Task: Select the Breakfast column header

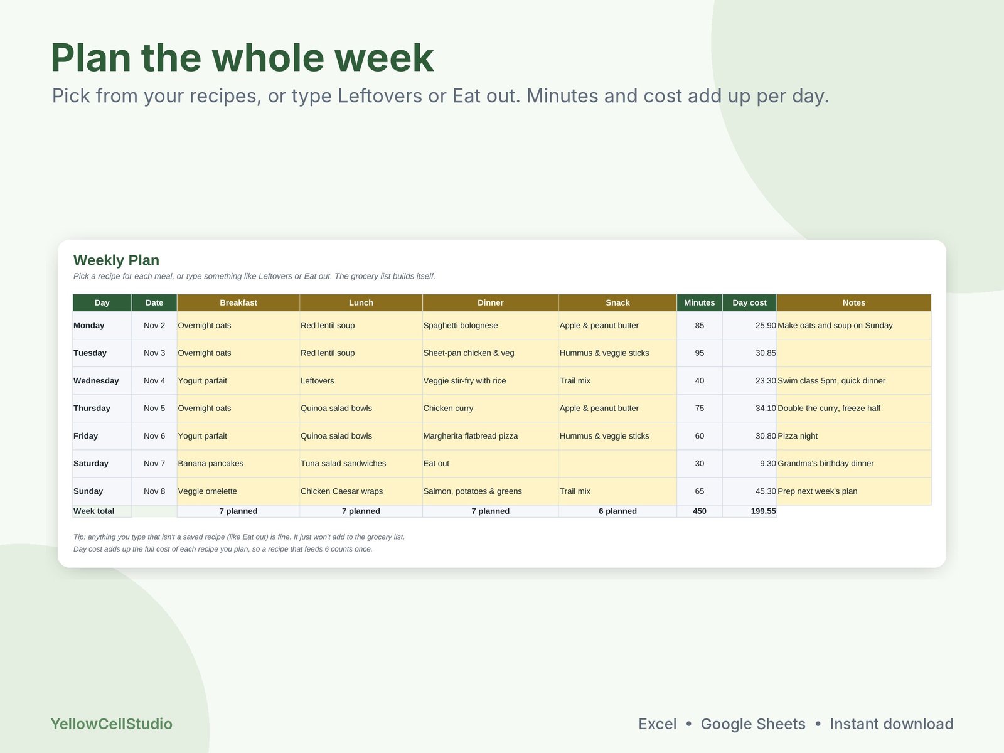Action: [238, 302]
